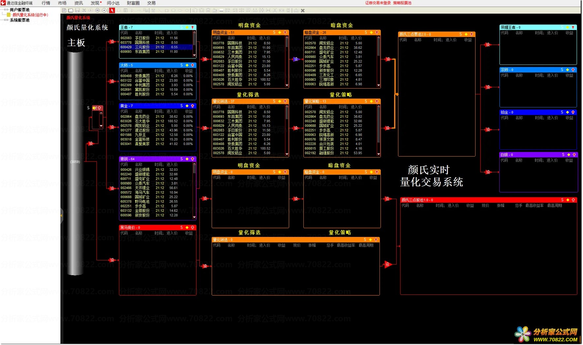This screenshot has width=583, height=345.
Task: Click scroll-down arrow of 量化策略 - 13 list
Action: [379, 154]
